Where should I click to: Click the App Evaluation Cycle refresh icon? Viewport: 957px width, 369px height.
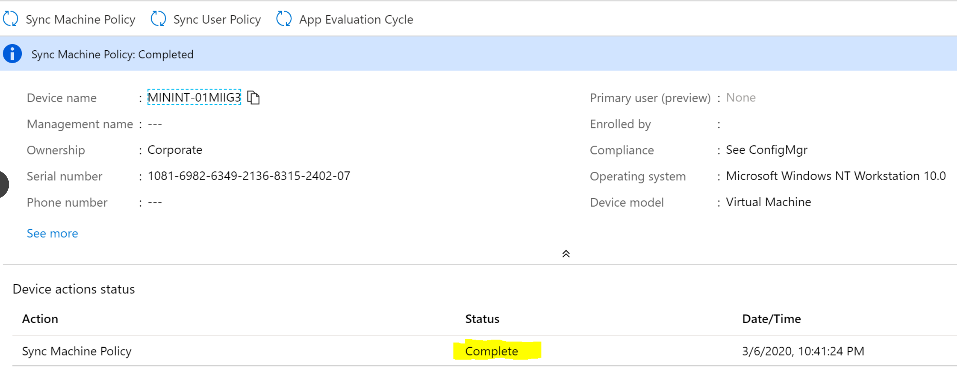(284, 18)
